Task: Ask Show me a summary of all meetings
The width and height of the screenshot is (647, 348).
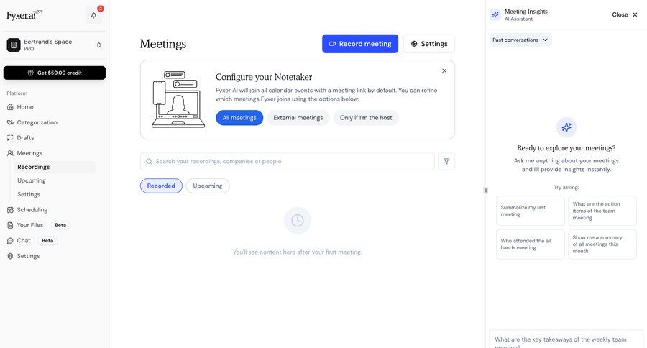Action: click(602, 244)
